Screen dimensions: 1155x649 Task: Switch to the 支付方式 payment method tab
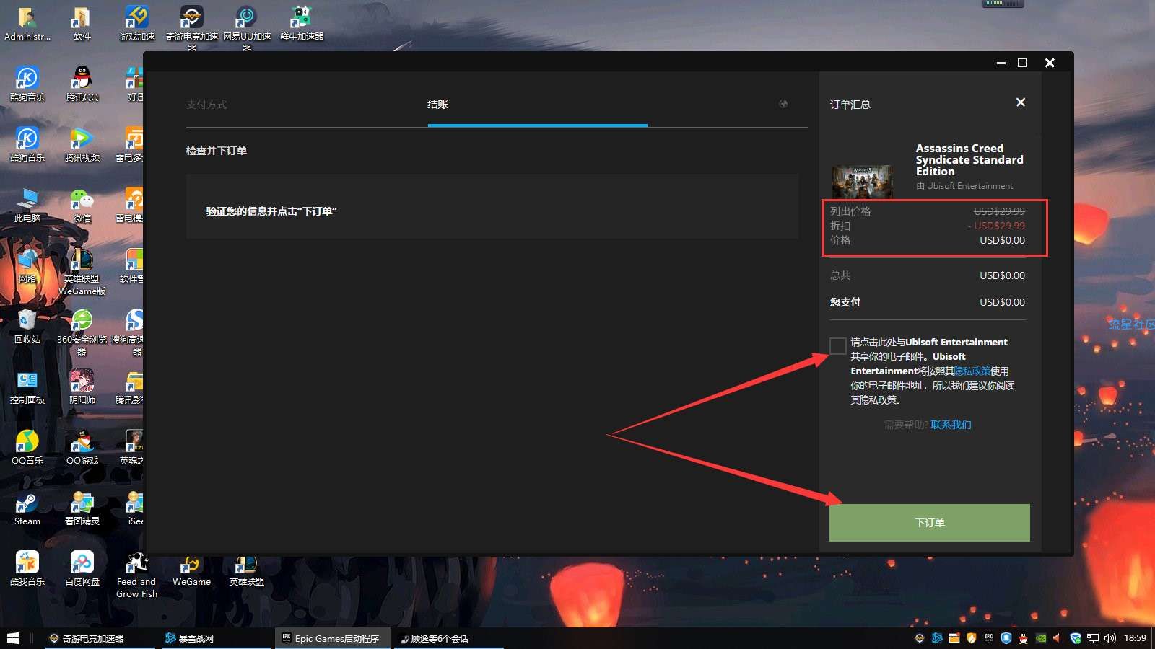pos(206,105)
